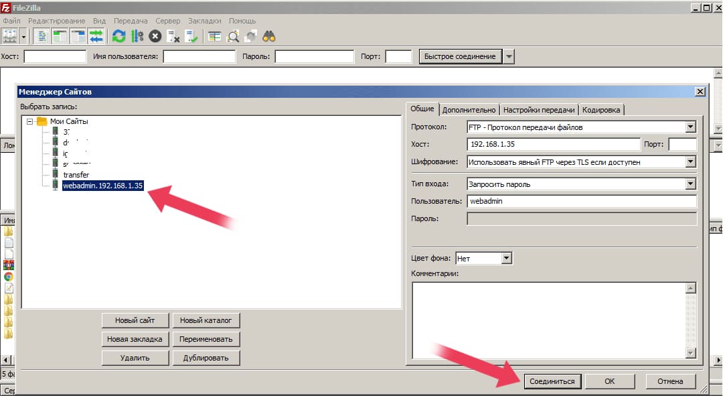
Task: Switch to the Настройки передачи tab
Action: point(539,110)
